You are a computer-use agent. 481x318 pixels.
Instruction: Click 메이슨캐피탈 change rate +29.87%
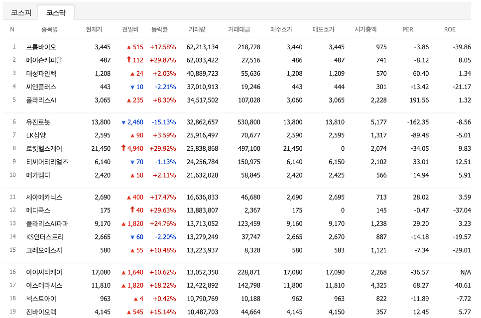click(x=163, y=60)
